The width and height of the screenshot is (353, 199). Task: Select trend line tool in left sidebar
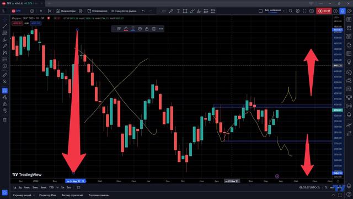point(5,26)
